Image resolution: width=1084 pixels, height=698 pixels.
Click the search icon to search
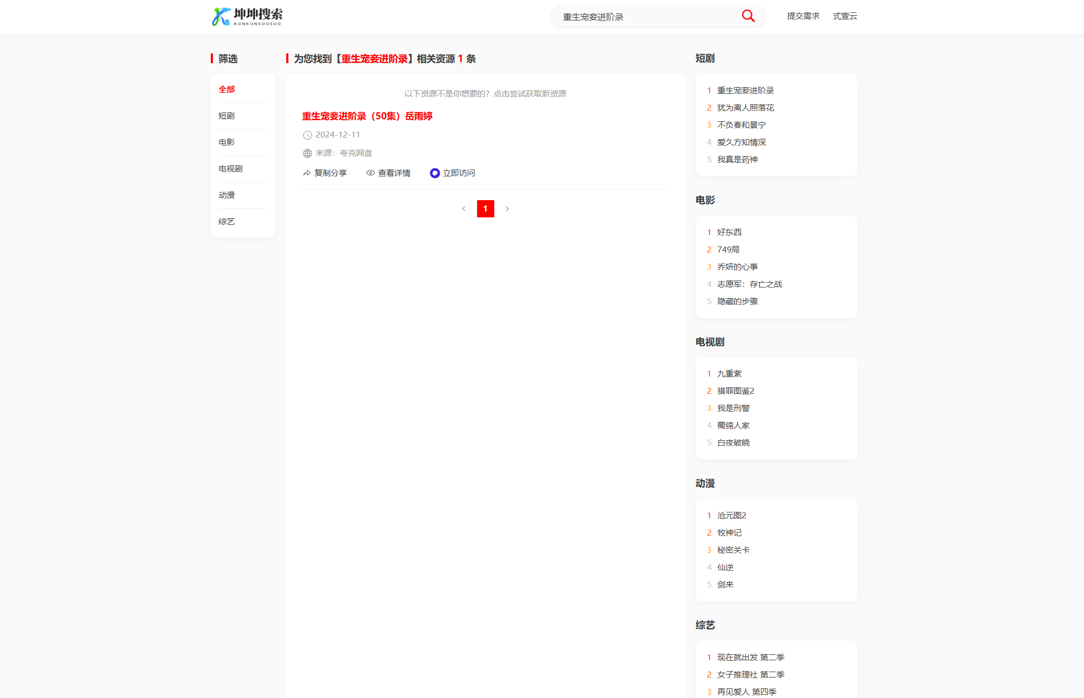748,15
